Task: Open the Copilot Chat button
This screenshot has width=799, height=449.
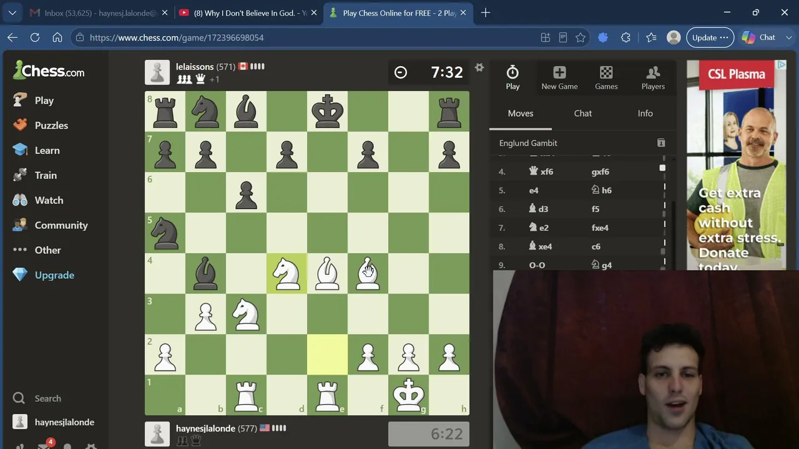Action: 758,37
